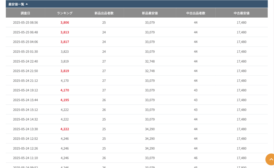Click the red ranking value 3,806

pyautogui.click(x=65, y=22)
